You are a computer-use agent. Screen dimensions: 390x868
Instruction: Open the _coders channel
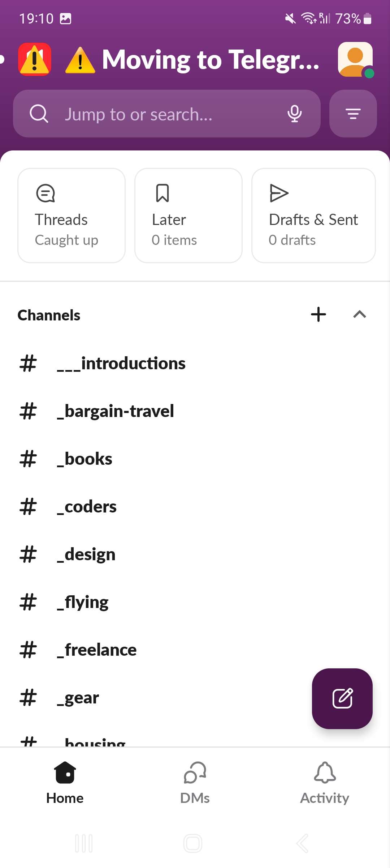coord(87,507)
